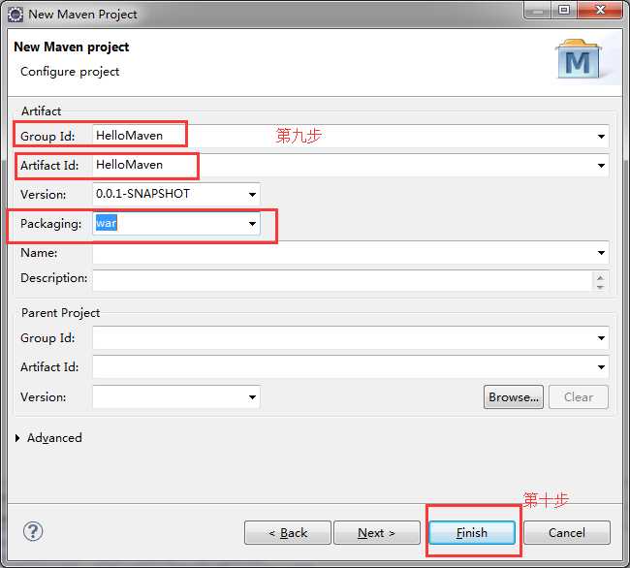Click the Next button

(377, 533)
